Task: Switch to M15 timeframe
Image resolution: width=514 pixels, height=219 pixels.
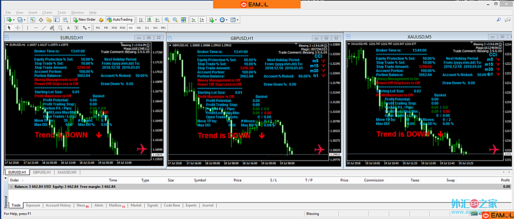Action: click(114, 28)
